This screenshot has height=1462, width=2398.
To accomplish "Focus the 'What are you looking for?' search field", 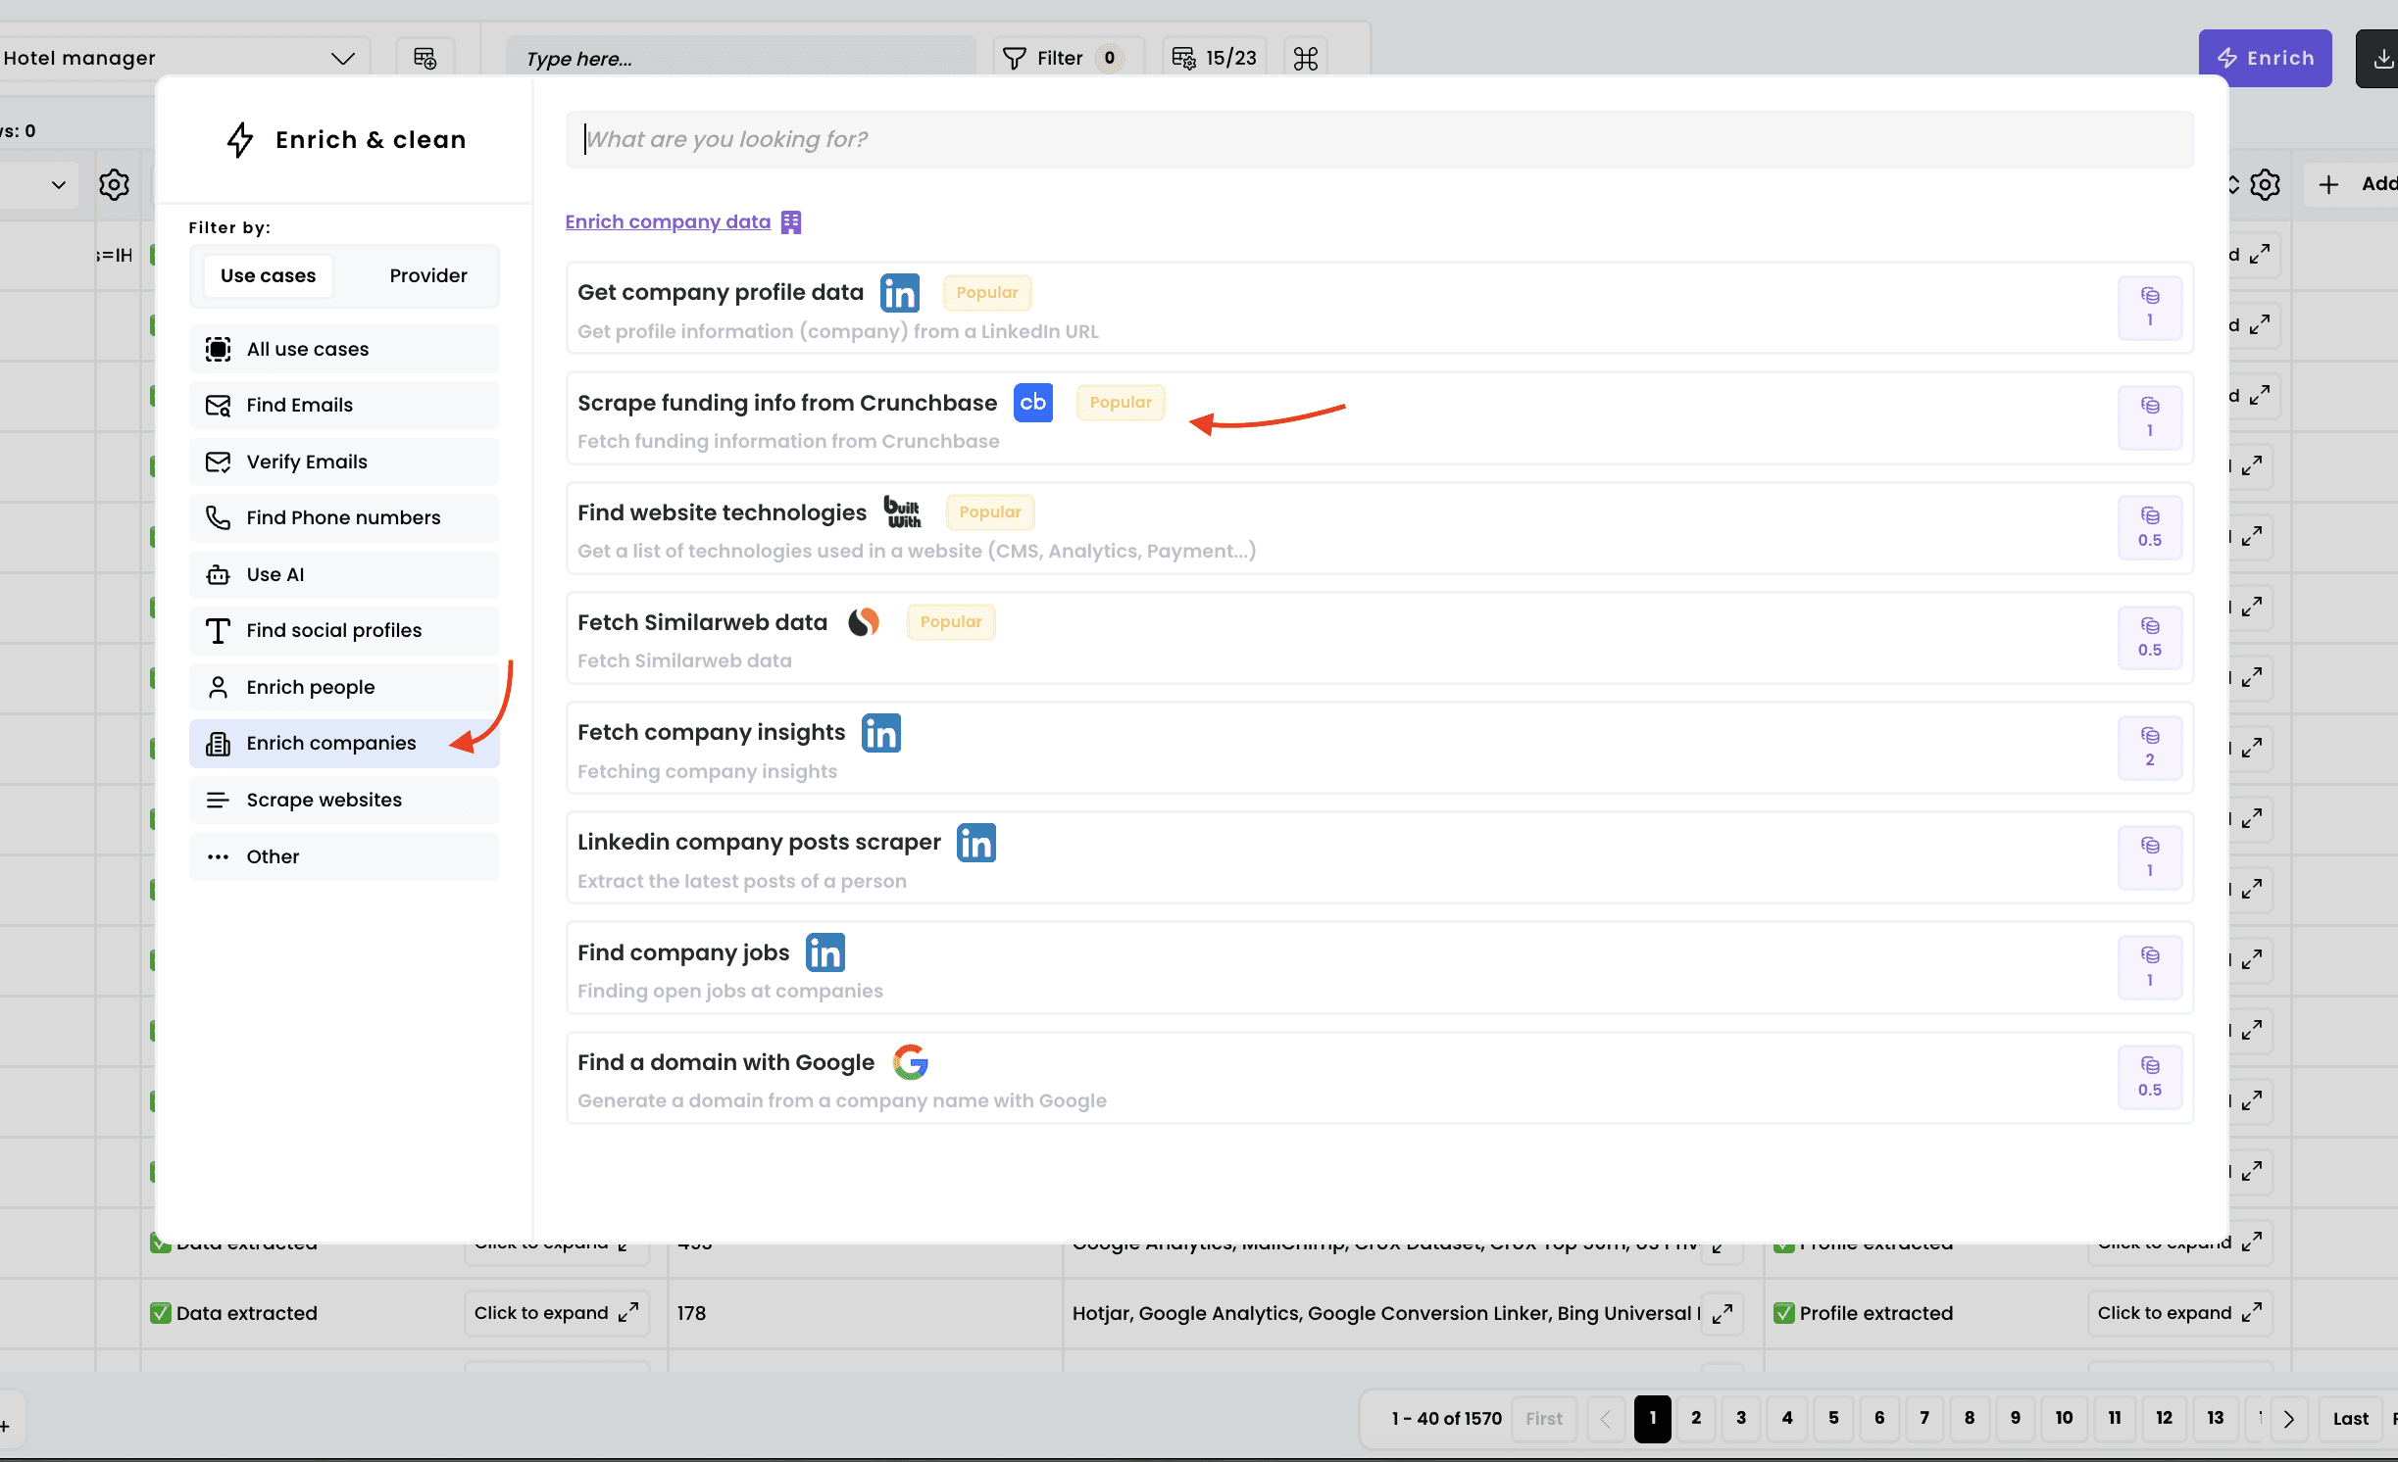I will click(x=1378, y=140).
